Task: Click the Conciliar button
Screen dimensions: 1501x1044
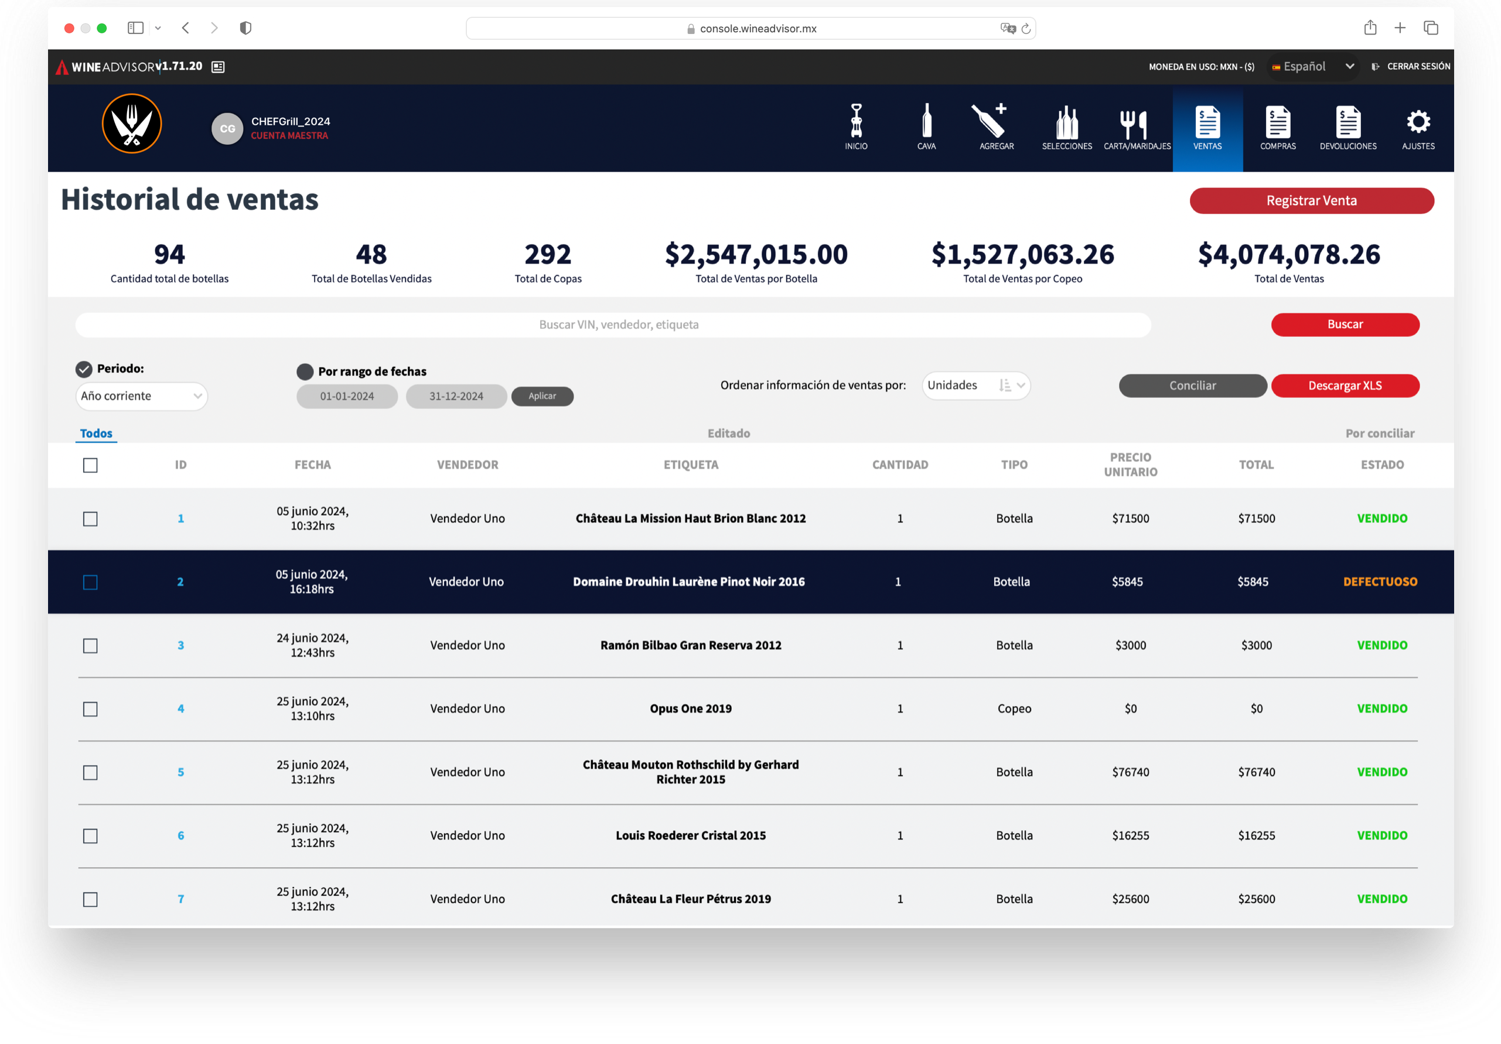Action: pos(1192,385)
